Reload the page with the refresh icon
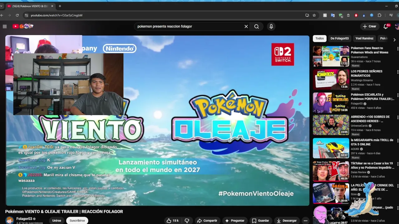399x224 pixels. tap(17, 15)
